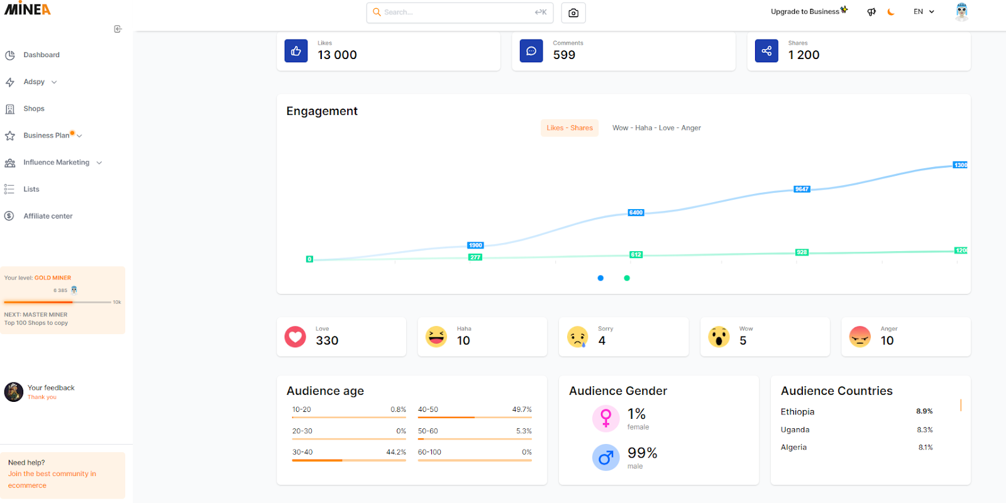Toggle the green Shares series legend dot
The height and width of the screenshot is (503, 1006).
coord(627,278)
